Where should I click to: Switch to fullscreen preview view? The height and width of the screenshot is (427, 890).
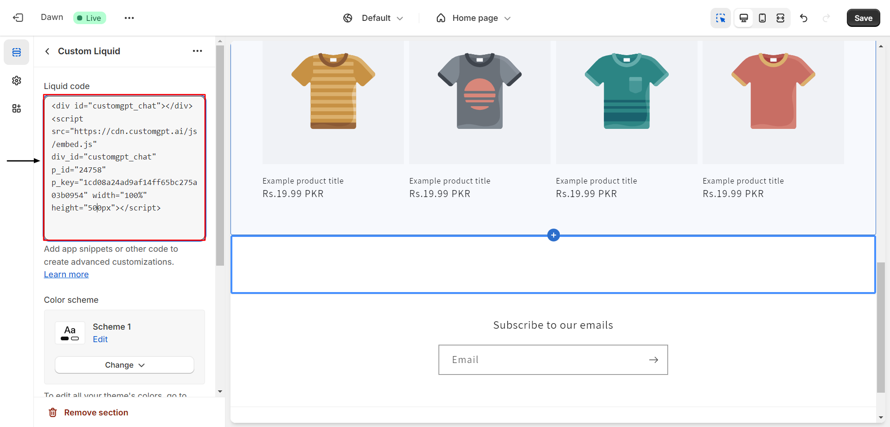coord(781,18)
